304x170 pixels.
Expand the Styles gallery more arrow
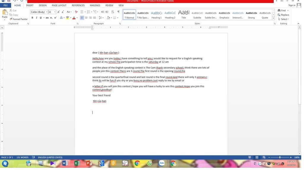[x=273, y=18]
